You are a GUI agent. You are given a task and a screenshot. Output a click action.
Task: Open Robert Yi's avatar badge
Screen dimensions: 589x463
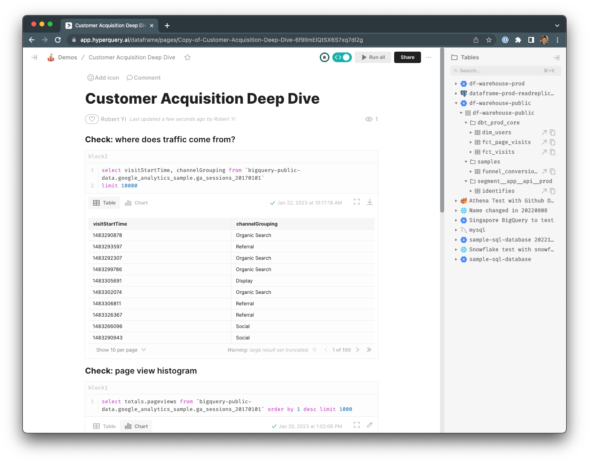click(x=324, y=57)
